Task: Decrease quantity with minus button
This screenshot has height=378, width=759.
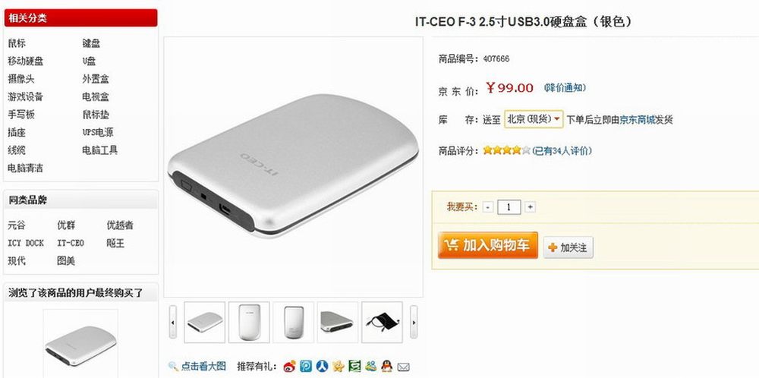Action: 488,207
